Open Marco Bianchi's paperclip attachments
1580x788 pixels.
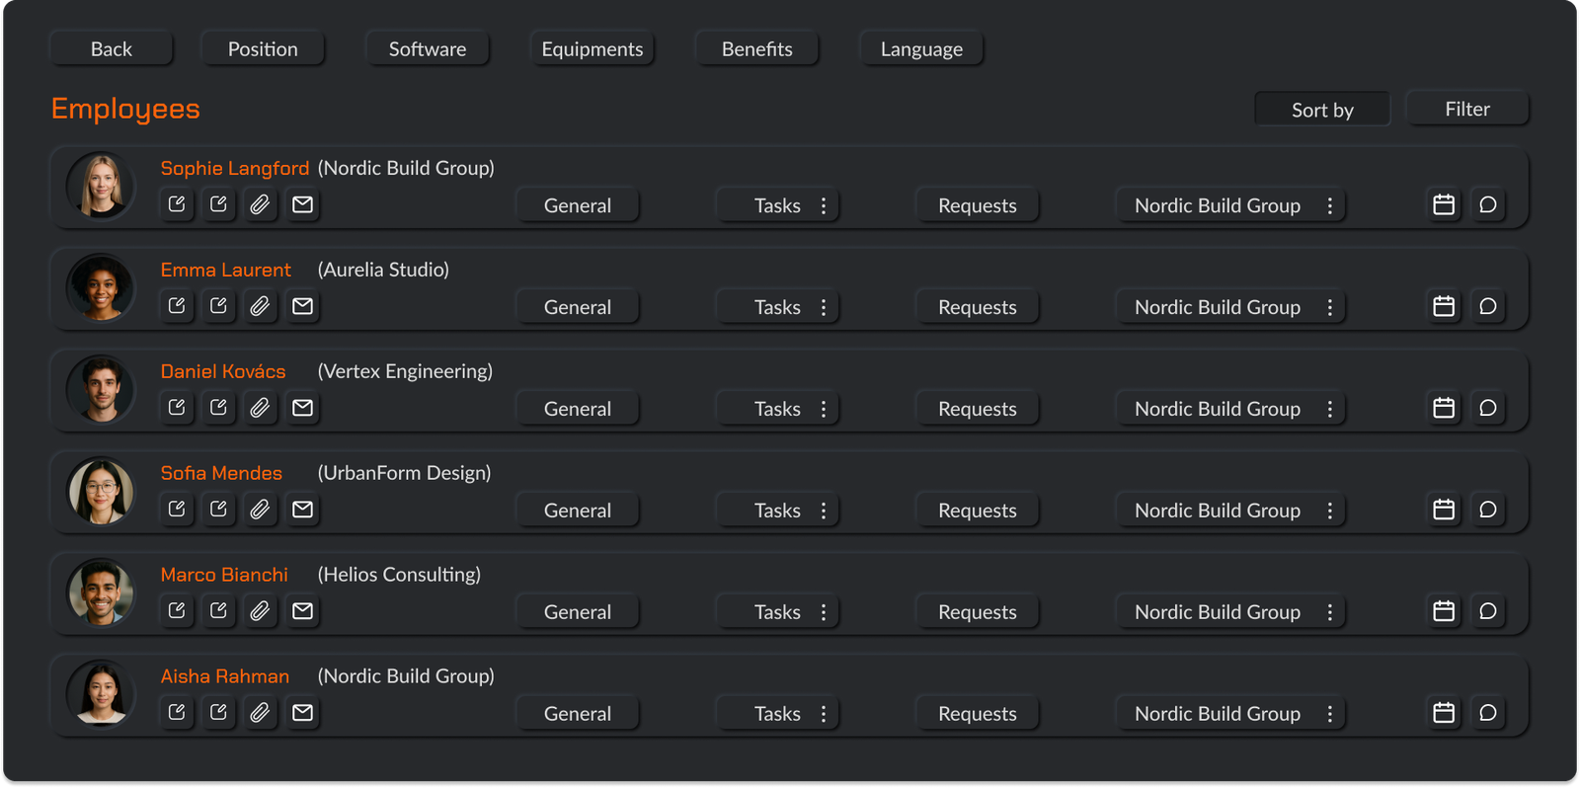(x=260, y=611)
